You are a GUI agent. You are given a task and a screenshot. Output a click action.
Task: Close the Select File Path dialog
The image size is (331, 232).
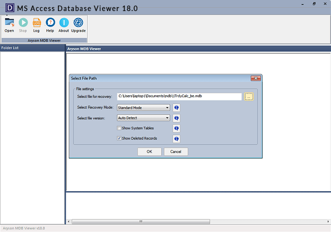tap(255, 78)
